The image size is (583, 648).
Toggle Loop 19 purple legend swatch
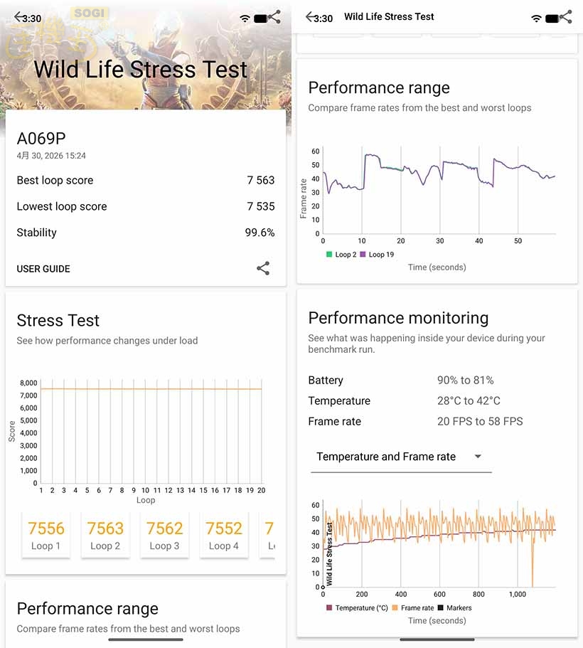[363, 255]
